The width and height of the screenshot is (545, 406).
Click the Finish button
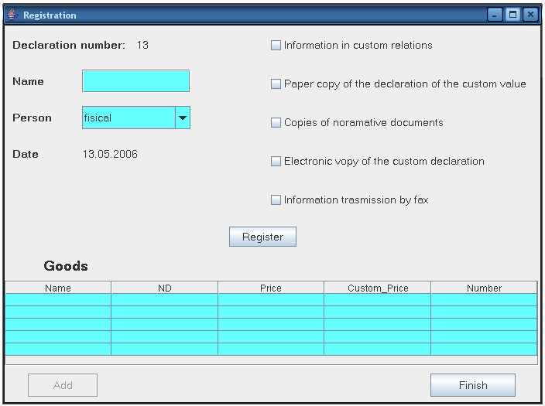click(473, 385)
